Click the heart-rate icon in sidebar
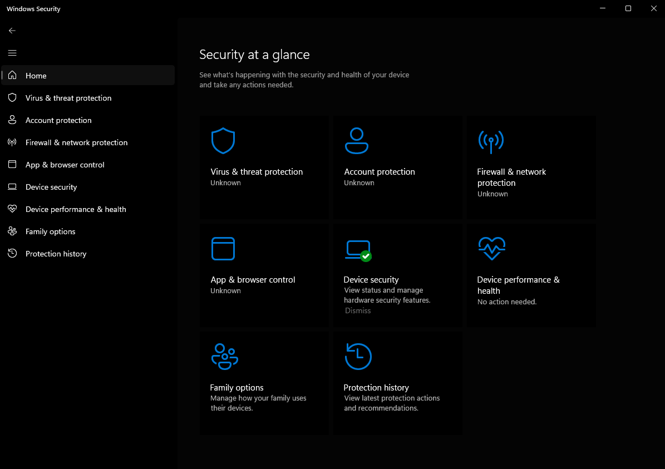This screenshot has width=665, height=469. pos(12,209)
